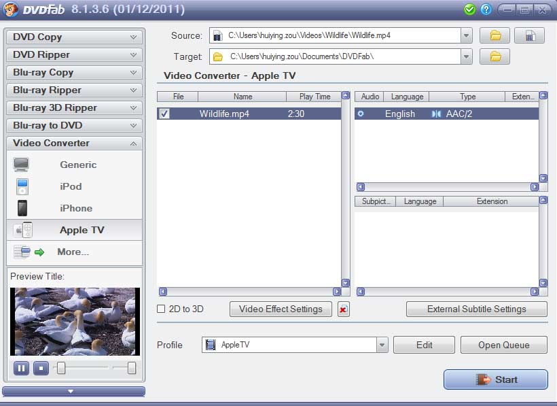Enable the 2D to 3D checkbox
Screen dimensions: 557x406
(x=161, y=309)
